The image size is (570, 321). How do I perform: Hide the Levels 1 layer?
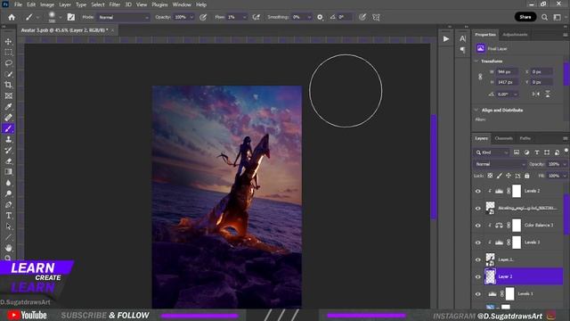click(x=478, y=293)
